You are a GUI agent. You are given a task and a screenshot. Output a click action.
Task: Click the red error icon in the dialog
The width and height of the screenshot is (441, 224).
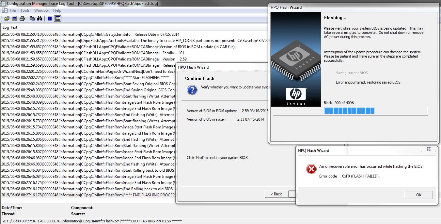click(311, 169)
